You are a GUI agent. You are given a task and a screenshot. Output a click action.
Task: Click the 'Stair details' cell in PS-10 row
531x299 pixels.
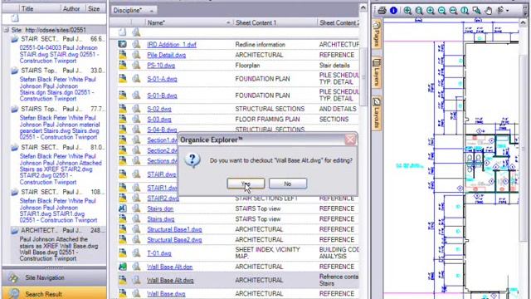pos(334,65)
